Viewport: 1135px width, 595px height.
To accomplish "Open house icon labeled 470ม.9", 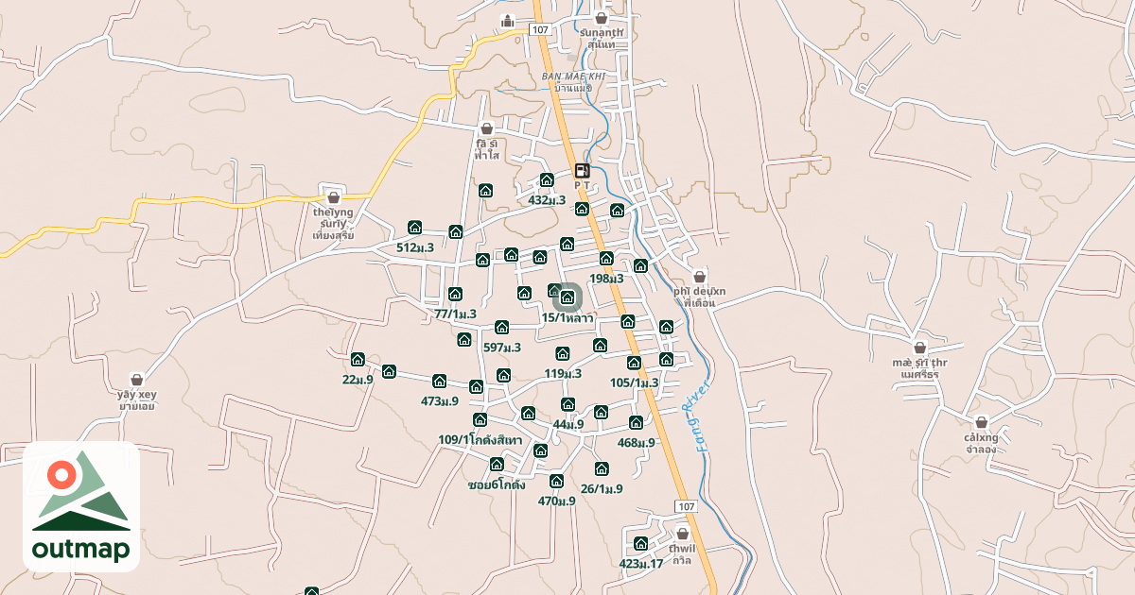I will click(556, 481).
